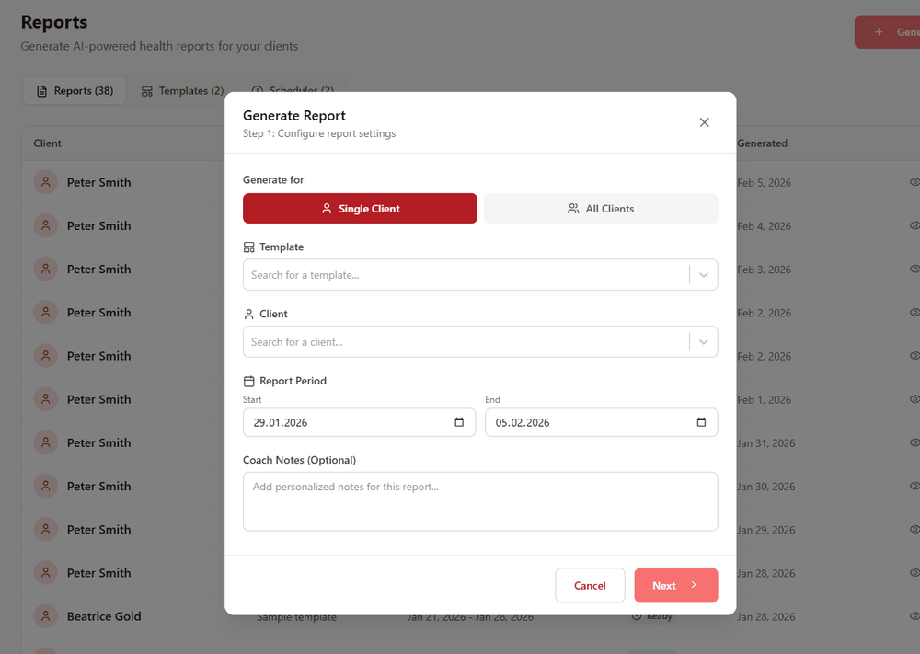The image size is (920, 654).
Task: Click the Coach Notes text area
Action: click(479, 501)
